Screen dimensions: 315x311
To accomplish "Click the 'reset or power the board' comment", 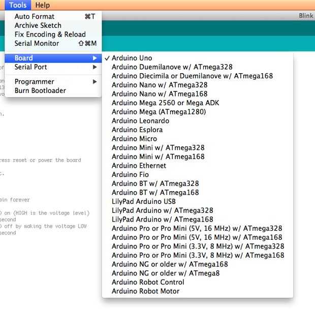I will (x=47, y=160).
